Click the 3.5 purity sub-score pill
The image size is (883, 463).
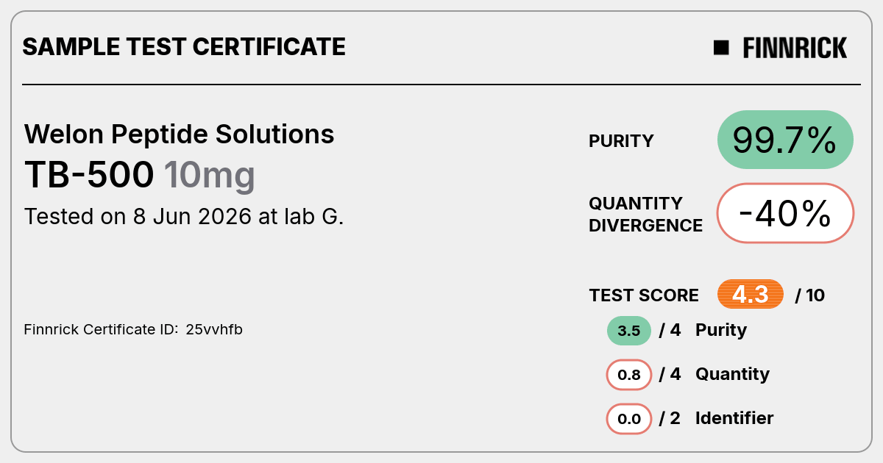click(629, 331)
